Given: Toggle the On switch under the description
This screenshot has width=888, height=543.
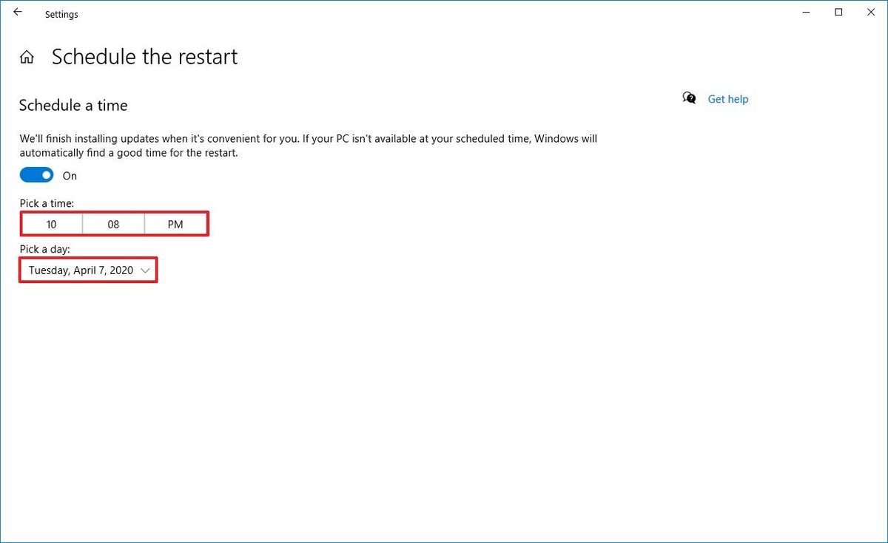Looking at the screenshot, I should pos(36,174).
